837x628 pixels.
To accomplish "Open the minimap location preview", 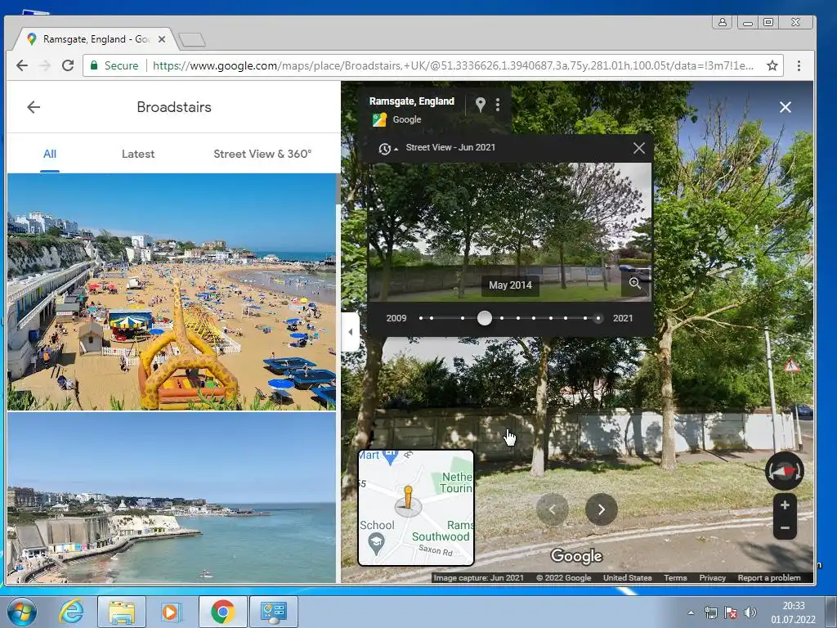I will (416, 507).
